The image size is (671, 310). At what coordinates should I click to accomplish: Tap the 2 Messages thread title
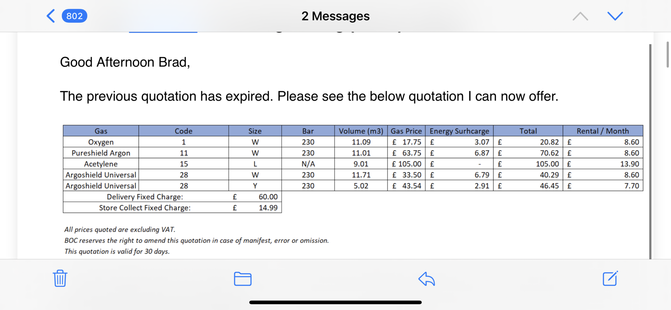tap(335, 16)
